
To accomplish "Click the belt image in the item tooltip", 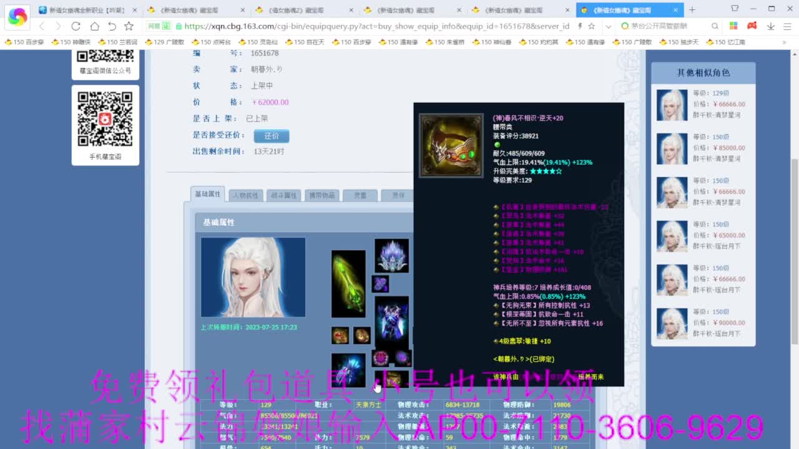I will [451, 145].
